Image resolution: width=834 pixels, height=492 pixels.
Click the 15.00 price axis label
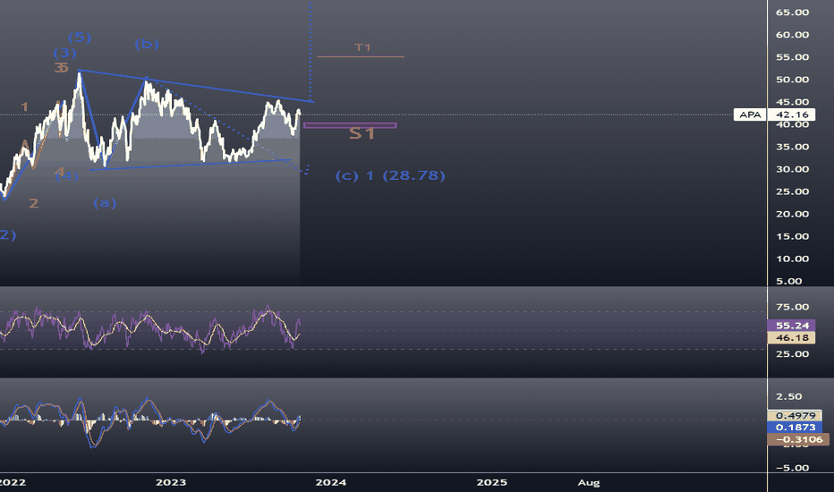click(x=792, y=236)
